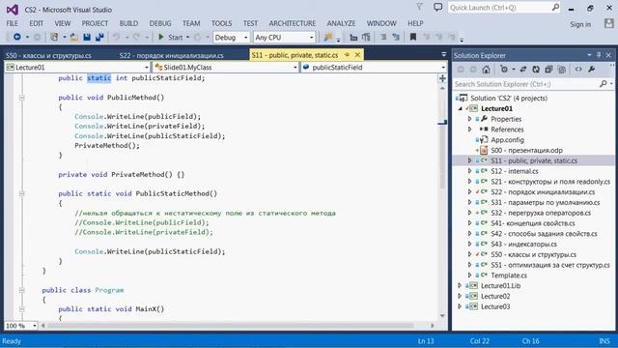
Task: Click the View Code icon in Solution Explorer
Action: (578, 70)
